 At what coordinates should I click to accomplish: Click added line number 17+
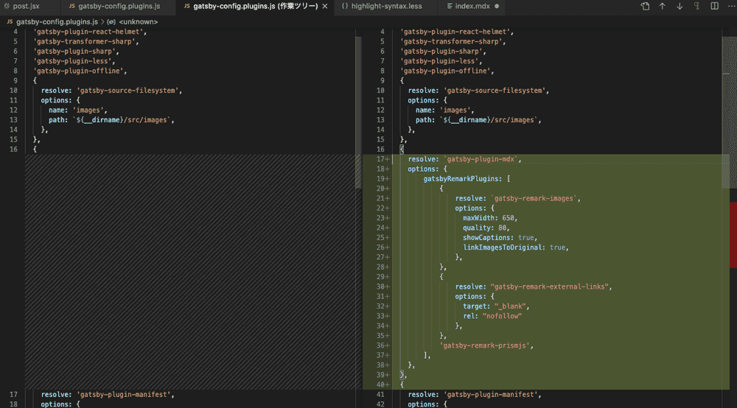point(382,159)
